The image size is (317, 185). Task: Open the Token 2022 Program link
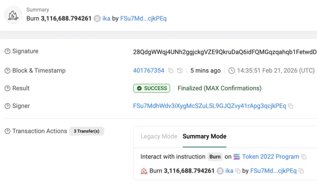pyautogui.click(x=271, y=157)
